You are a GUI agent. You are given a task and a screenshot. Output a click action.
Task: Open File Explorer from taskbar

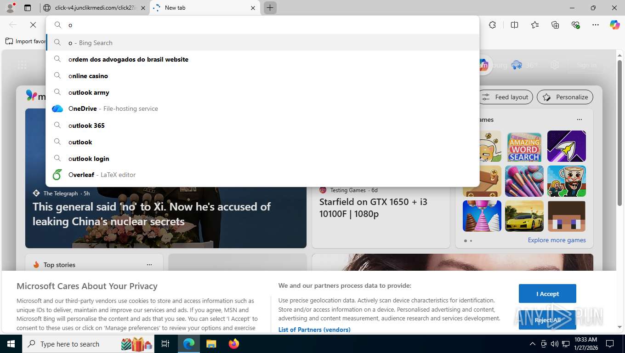point(211,344)
